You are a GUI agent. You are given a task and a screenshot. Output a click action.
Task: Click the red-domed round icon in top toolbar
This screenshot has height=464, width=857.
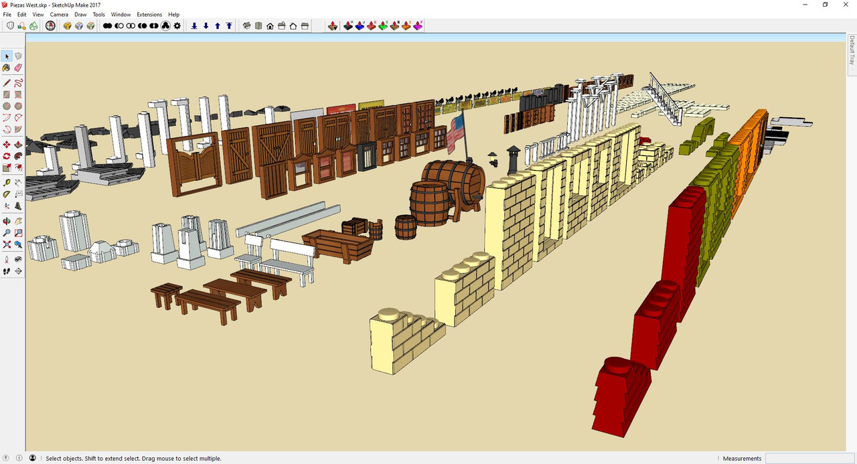coord(50,26)
